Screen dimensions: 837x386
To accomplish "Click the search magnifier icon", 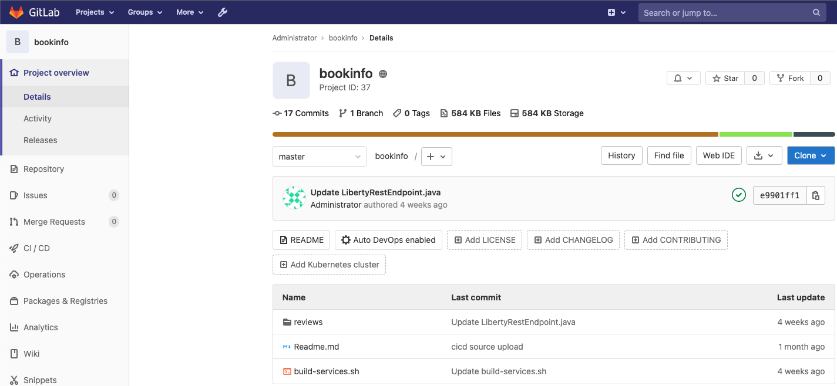I will click(x=816, y=12).
